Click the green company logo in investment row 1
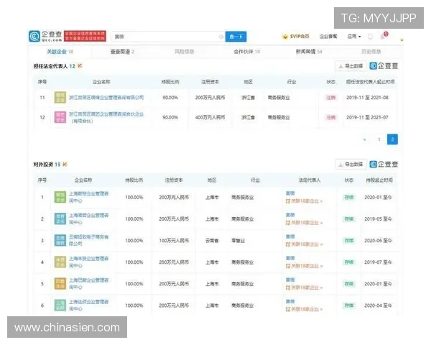Screen dimensions: 431x345 (x=60, y=197)
